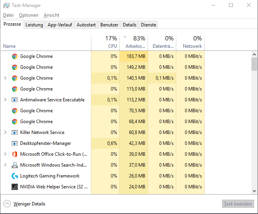Switch to the Leistung tab

[34, 25]
